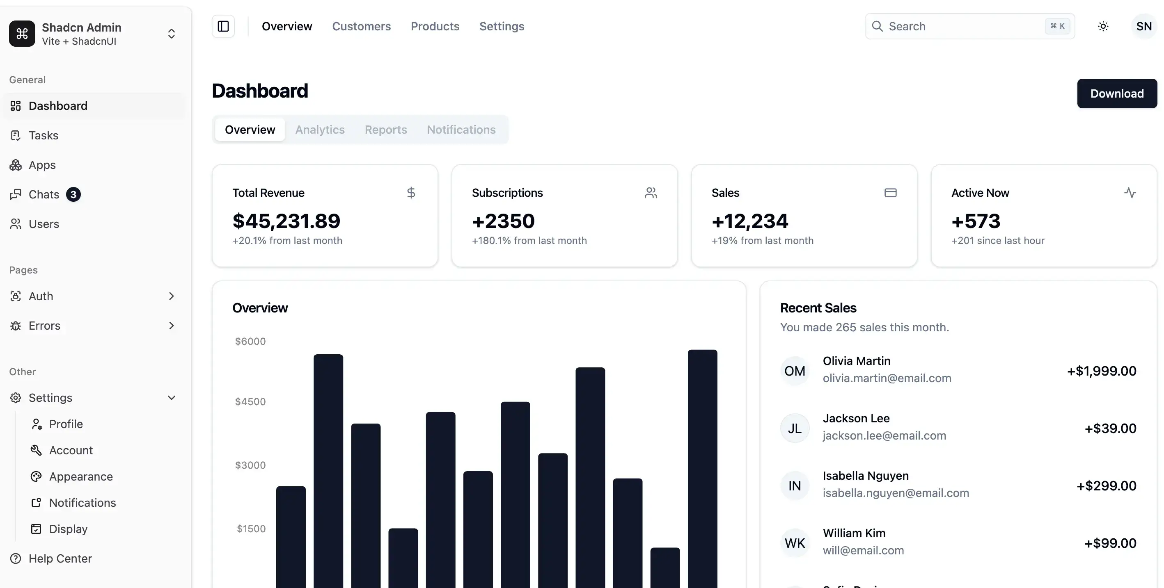Click the Settings gear icon in sidebar
This screenshot has height=588, width=1164.
[15, 398]
